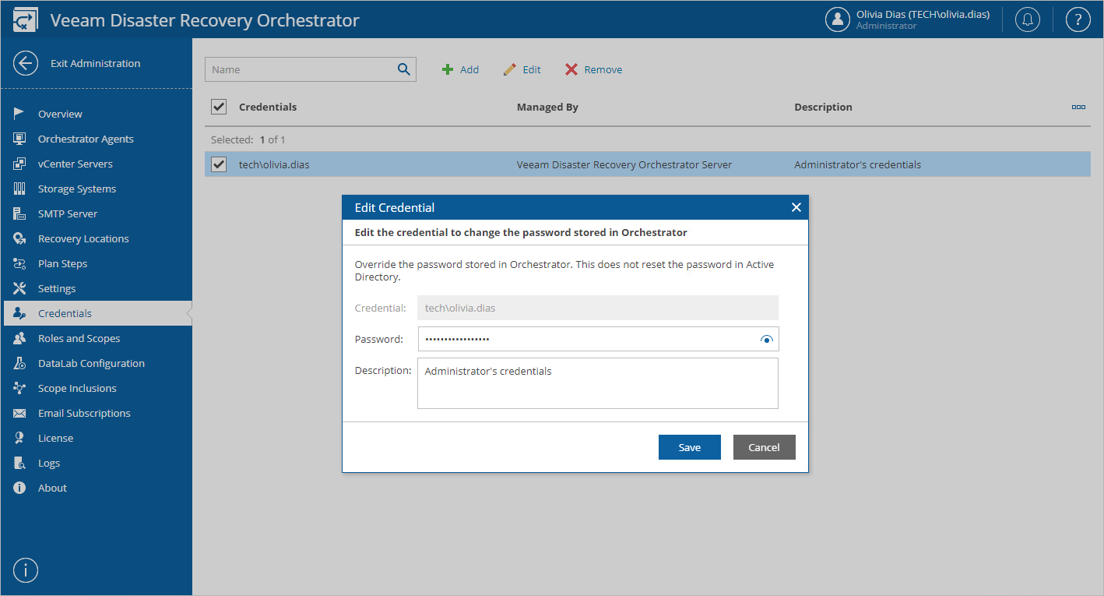
Task: Click the Credentials user-key icon
Action: (x=19, y=313)
